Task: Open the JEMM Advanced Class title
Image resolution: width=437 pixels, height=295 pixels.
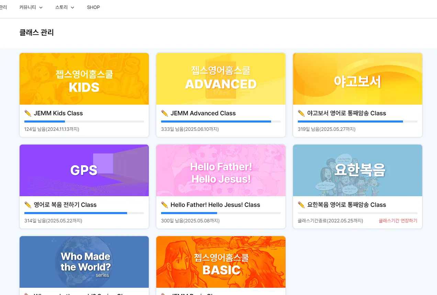Action: point(203,113)
